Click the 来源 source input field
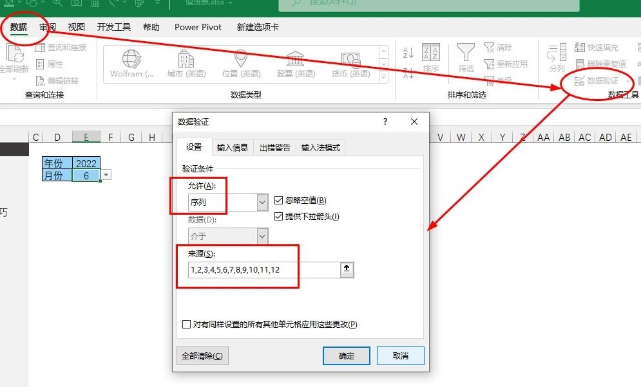The image size is (641, 387). (264, 270)
